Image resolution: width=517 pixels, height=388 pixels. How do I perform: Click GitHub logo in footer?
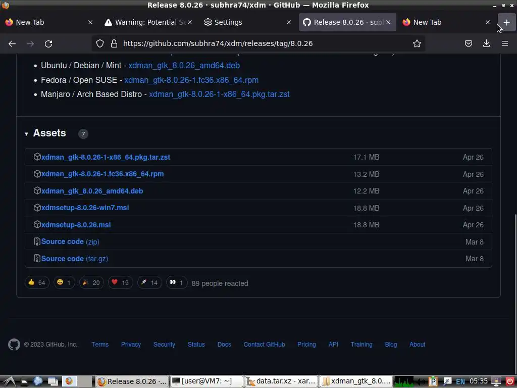click(14, 345)
